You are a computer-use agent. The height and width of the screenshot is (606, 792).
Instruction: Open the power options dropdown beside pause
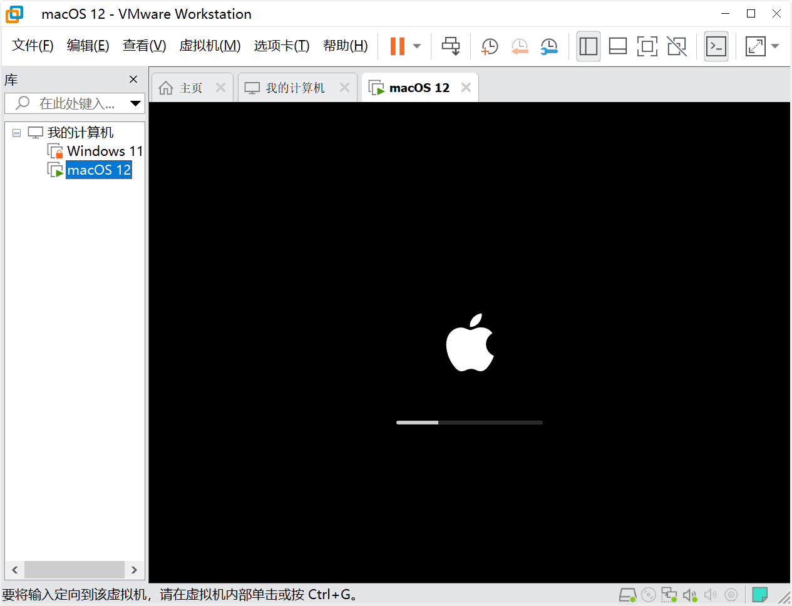tap(417, 46)
